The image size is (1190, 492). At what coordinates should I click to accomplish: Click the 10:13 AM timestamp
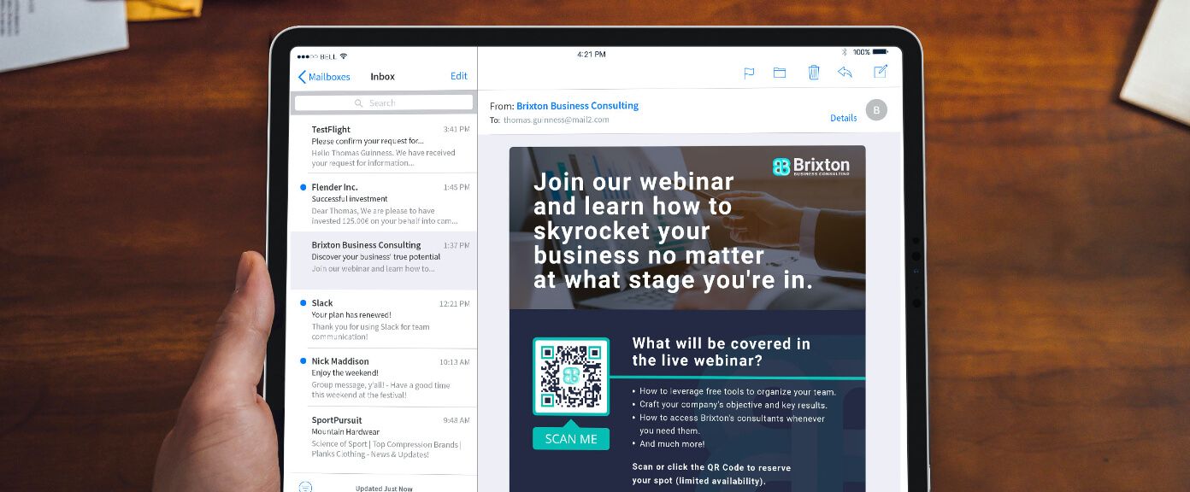454,362
